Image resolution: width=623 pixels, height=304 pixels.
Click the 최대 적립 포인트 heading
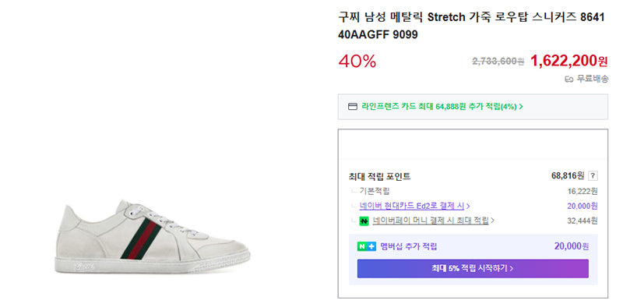pos(379,176)
